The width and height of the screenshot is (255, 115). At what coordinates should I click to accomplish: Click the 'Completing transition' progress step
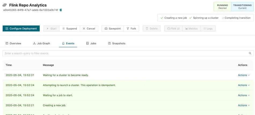click(x=236, y=18)
